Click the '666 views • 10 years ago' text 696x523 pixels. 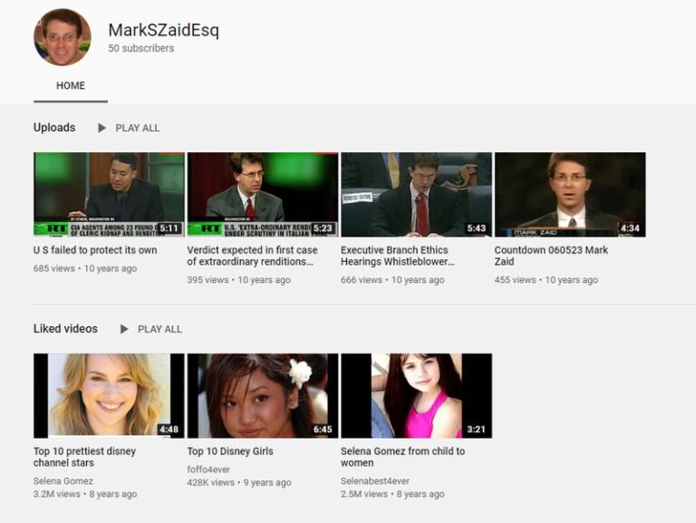(392, 280)
